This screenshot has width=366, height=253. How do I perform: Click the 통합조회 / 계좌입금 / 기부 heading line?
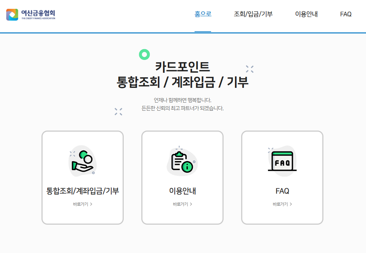[182, 82]
